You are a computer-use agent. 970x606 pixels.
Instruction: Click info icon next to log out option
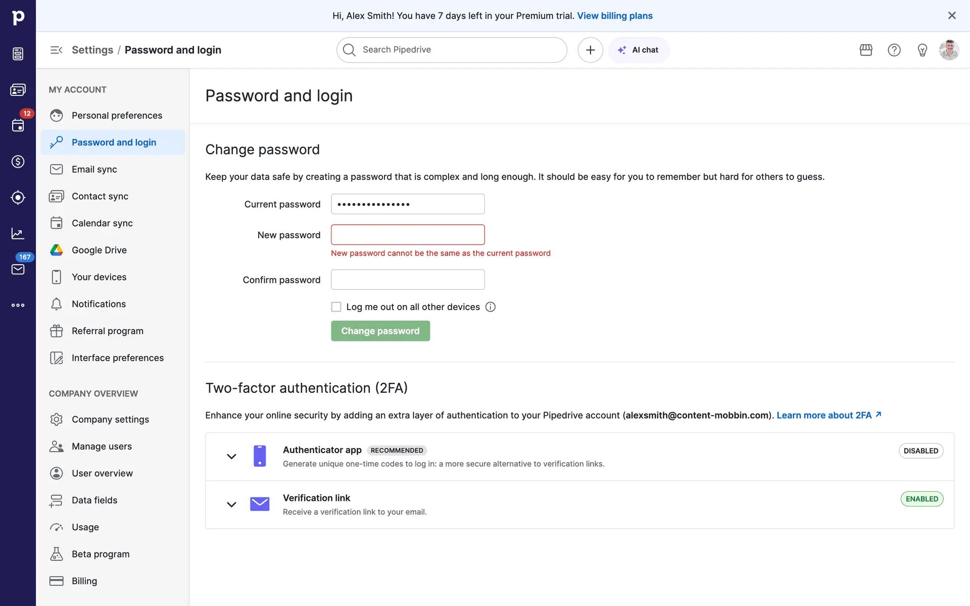pos(490,307)
